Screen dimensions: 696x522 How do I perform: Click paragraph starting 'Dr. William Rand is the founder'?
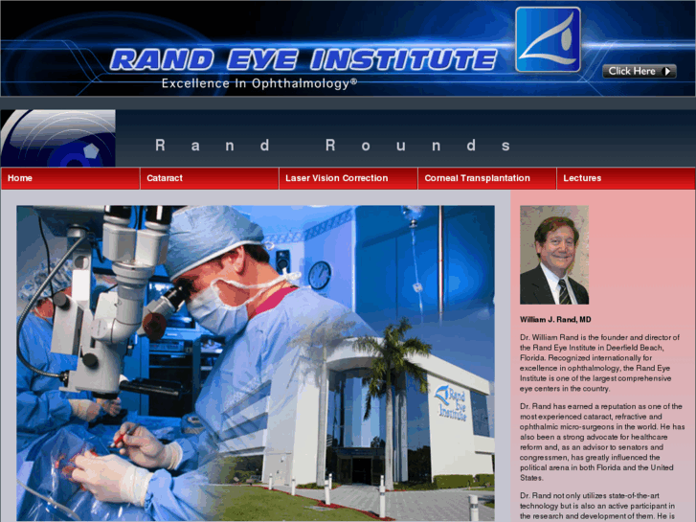tap(599, 363)
